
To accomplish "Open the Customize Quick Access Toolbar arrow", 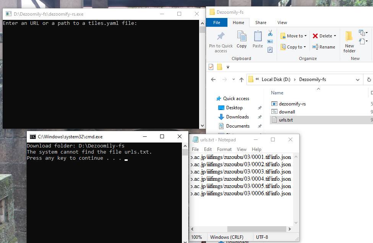I will pos(228,67).
